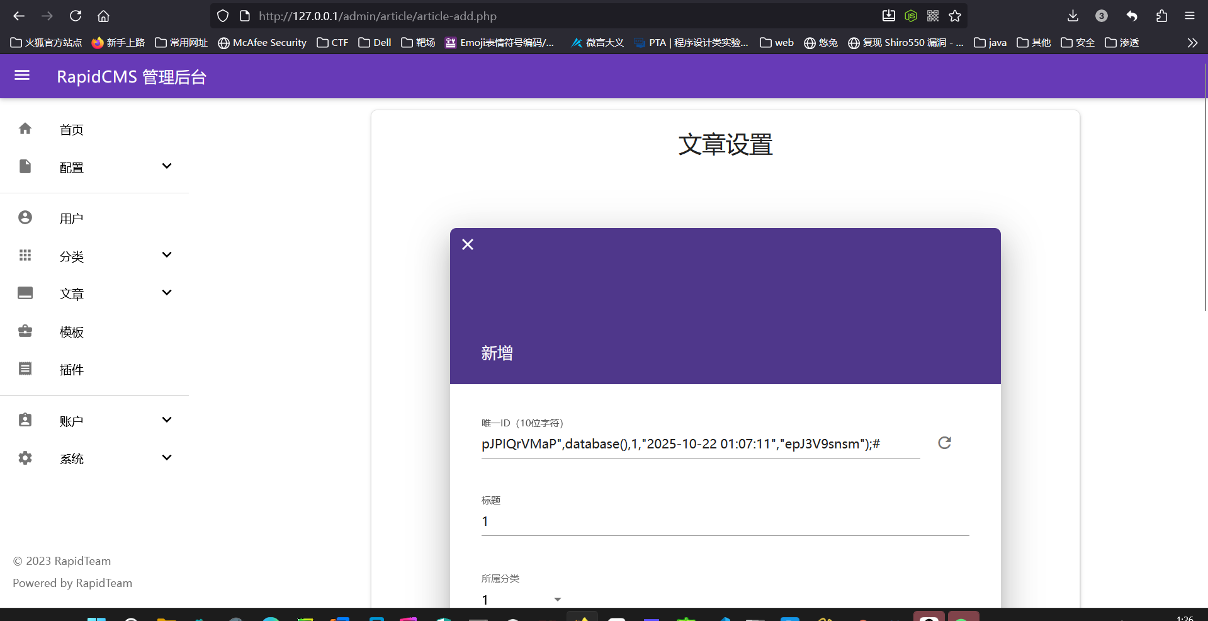Expand the 文章 sidebar submenu
The height and width of the screenshot is (621, 1208).
[x=167, y=293]
